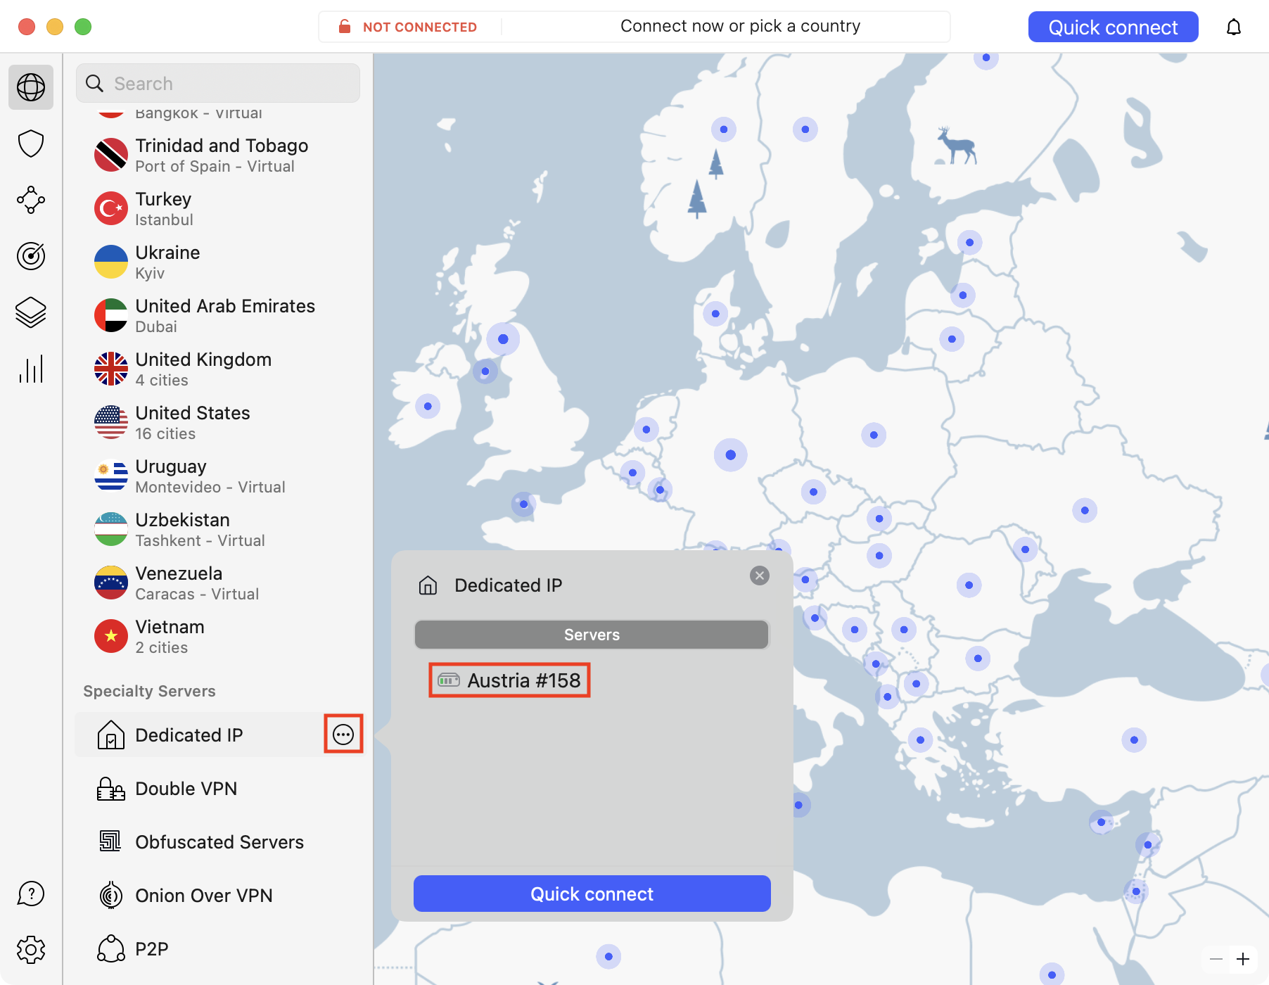Click the Trinidad and Tobago flag icon

(x=111, y=155)
